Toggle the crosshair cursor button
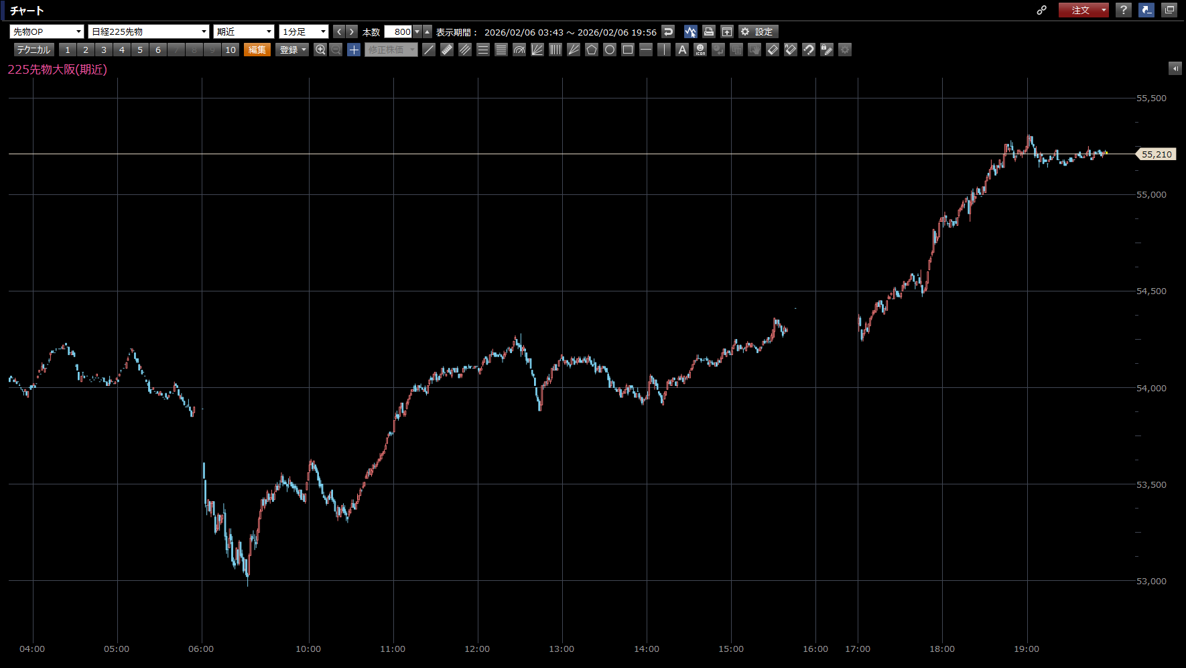This screenshot has width=1186, height=668. 354,50
